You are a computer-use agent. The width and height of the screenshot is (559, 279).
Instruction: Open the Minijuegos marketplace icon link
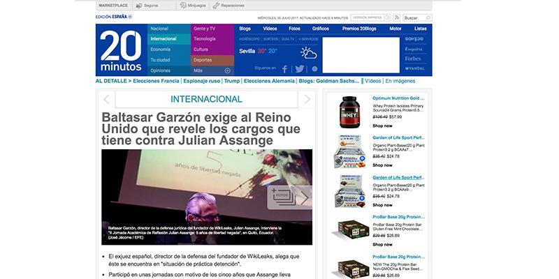[x=183, y=5]
